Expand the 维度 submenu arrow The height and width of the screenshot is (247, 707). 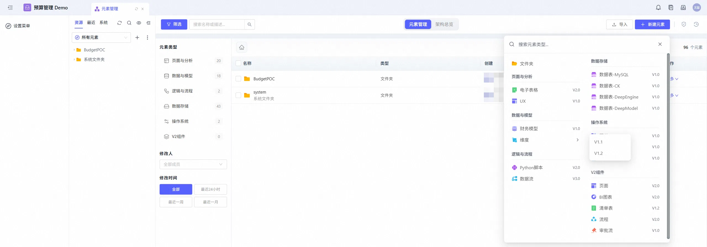tap(577, 140)
